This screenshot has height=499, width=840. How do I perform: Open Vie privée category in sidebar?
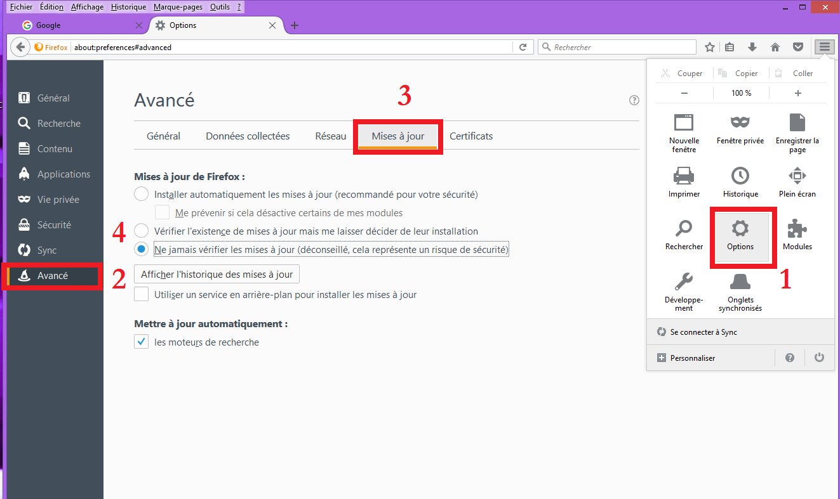click(55, 200)
